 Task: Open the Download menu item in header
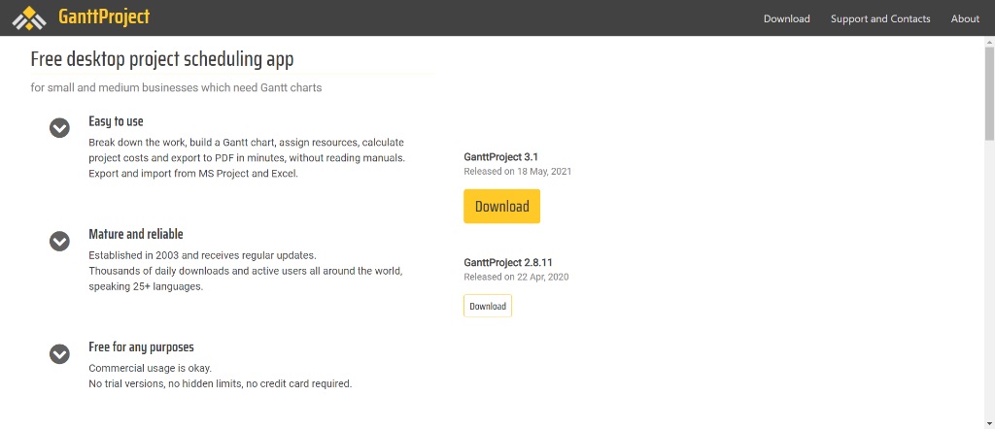click(x=786, y=18)
